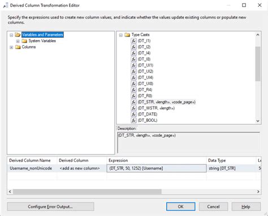Image resolution: width=268 pixels, height=216 pixels.
Task: Click the fx icon beside (DT_R4)
Action: (133, 90)
